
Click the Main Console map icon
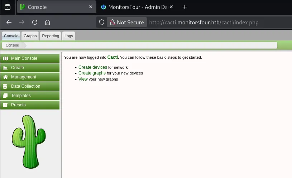point(5,58)
